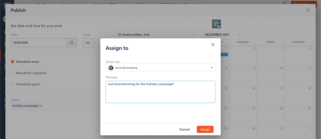Image resolution: width=321 pixels, height=139 pixels.
Task: Go to next month in calendar
Action: tap(239, 35)
